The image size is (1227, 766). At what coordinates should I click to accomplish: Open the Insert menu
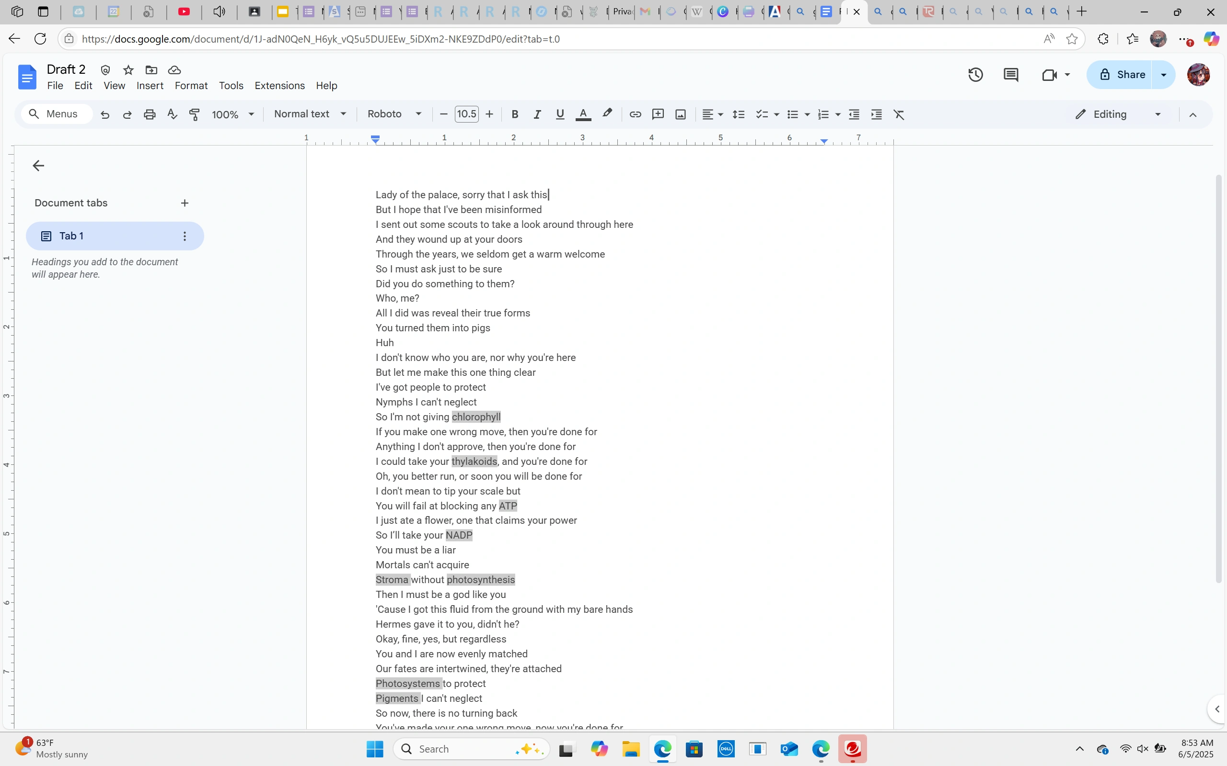click(x=150, y=86)
